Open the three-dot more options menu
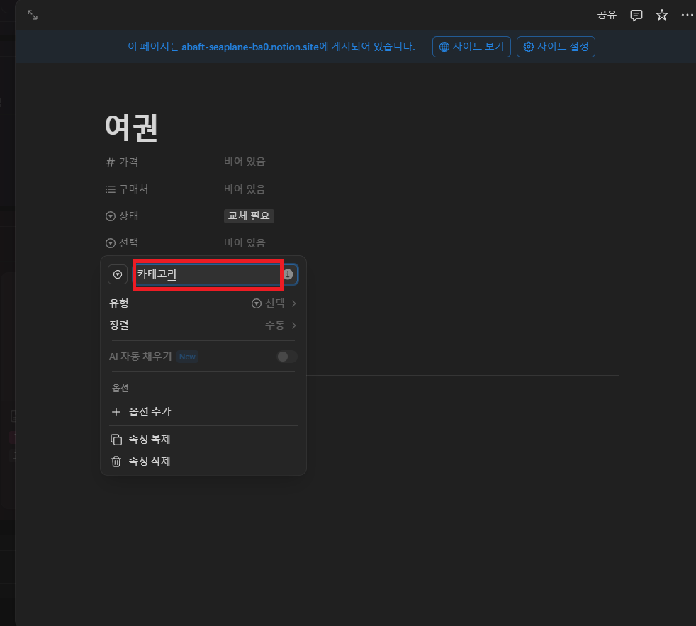 coord(687,15)
